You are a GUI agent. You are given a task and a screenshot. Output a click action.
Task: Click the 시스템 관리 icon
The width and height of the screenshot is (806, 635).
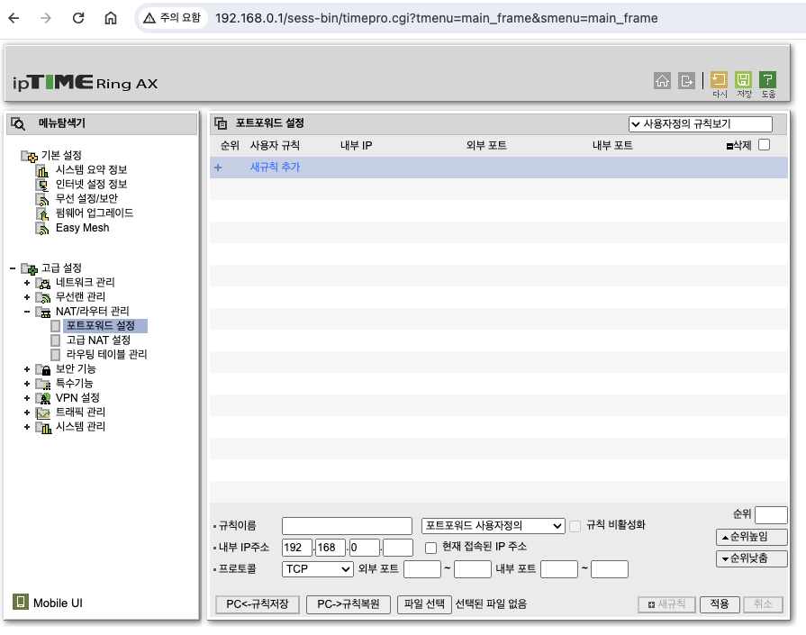(x=43, y=427)
